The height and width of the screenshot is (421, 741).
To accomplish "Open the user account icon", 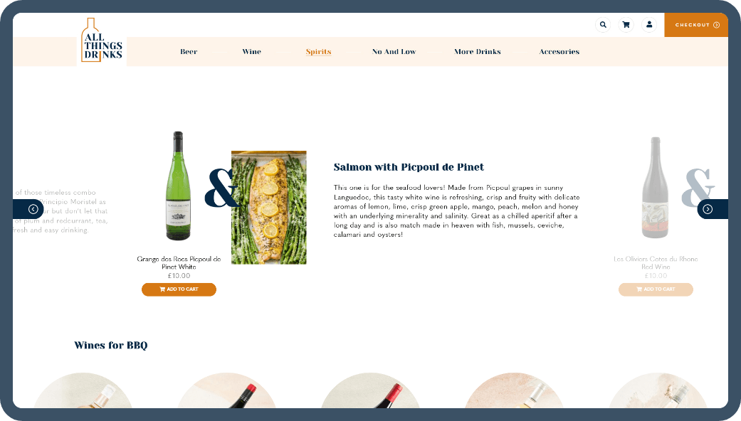I will [x=649, y=25].
